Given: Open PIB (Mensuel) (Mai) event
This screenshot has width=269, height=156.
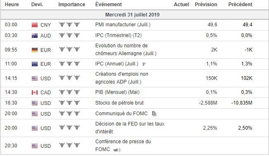Looking at the screenshot, I should [117, 92].
